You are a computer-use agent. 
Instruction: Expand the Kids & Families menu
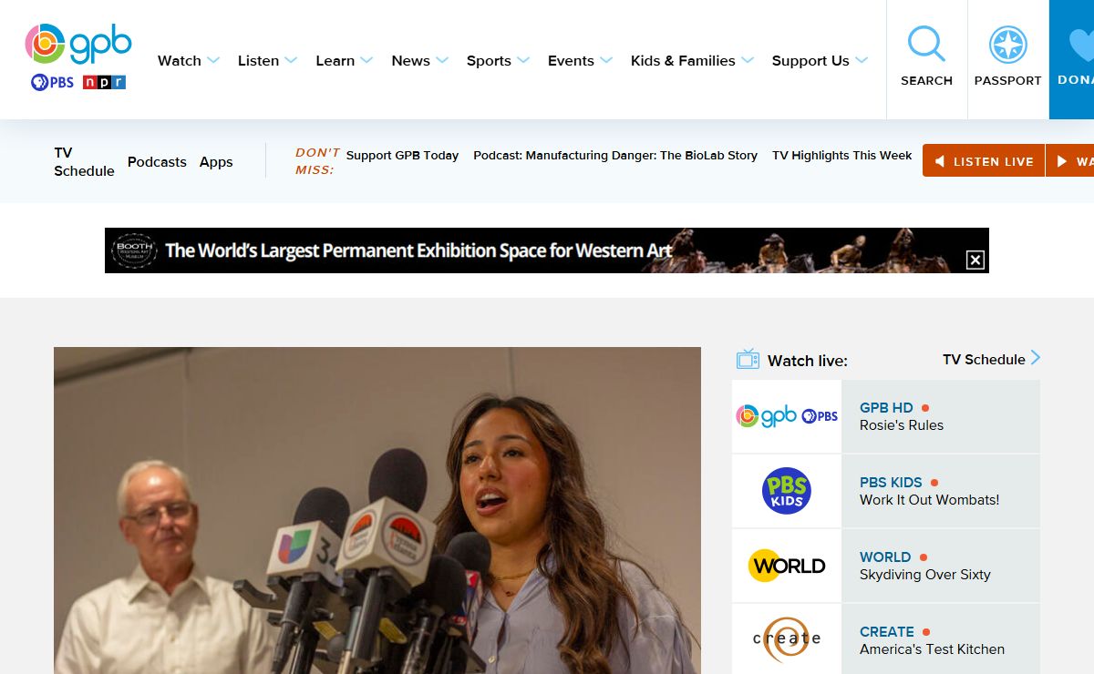click(693, 61)
